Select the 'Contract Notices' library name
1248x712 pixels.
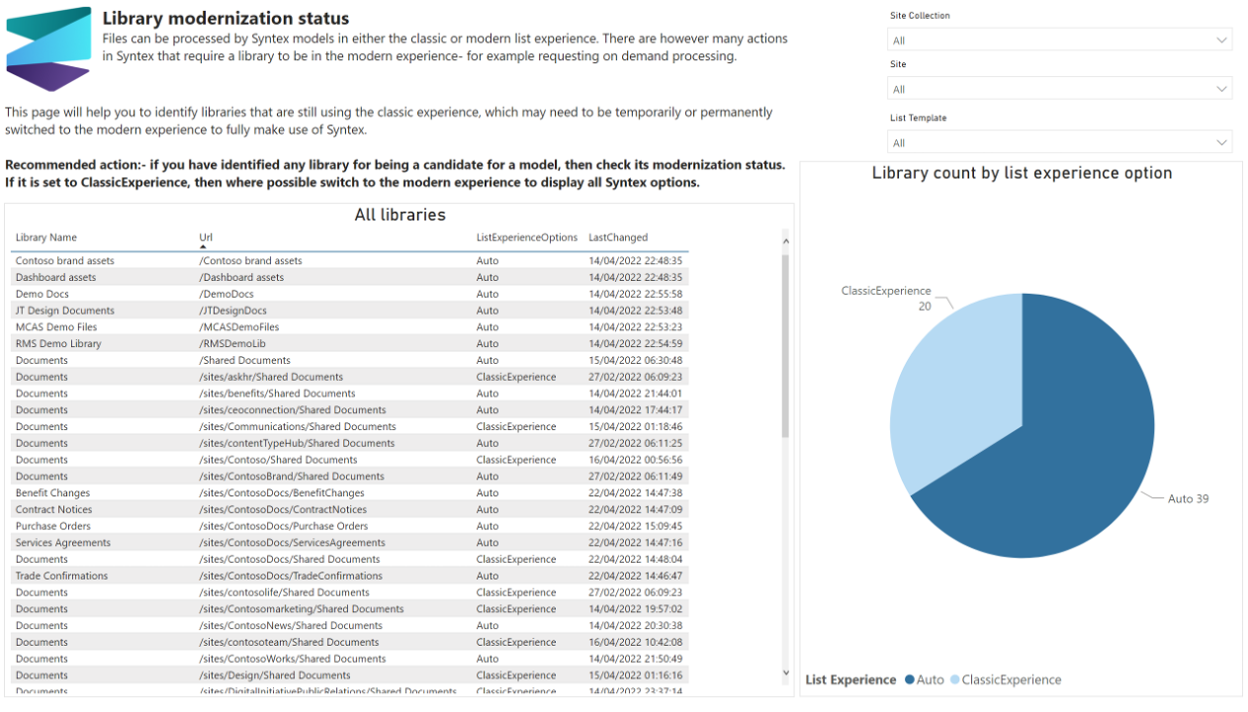[x=53, y=509]
